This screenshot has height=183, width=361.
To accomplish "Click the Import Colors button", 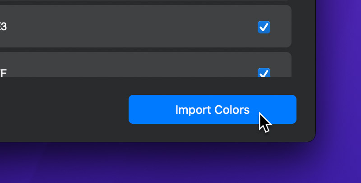I will [x=212, y=109].
